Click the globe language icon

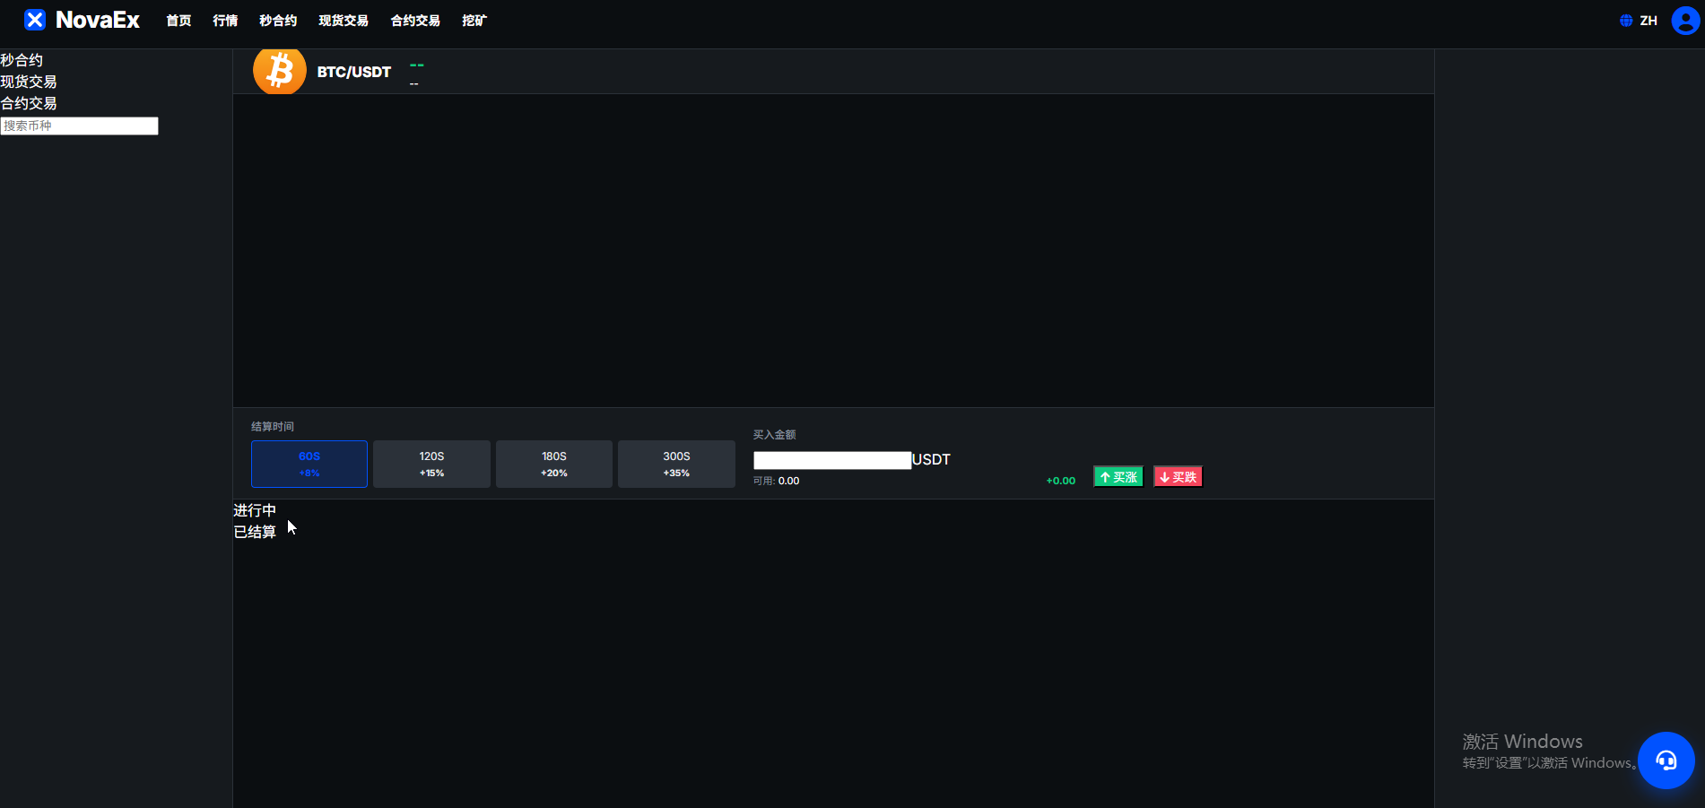[x=1626, y=21]
